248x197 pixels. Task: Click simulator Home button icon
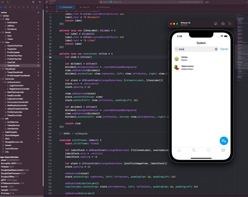point(215,24)
